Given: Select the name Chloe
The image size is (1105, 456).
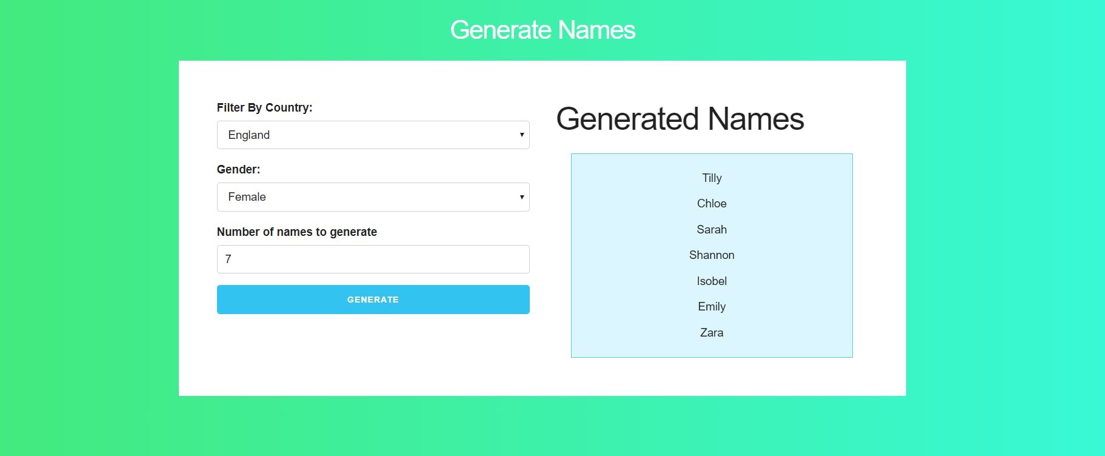Looking at the screenshot, I should 711,204.
